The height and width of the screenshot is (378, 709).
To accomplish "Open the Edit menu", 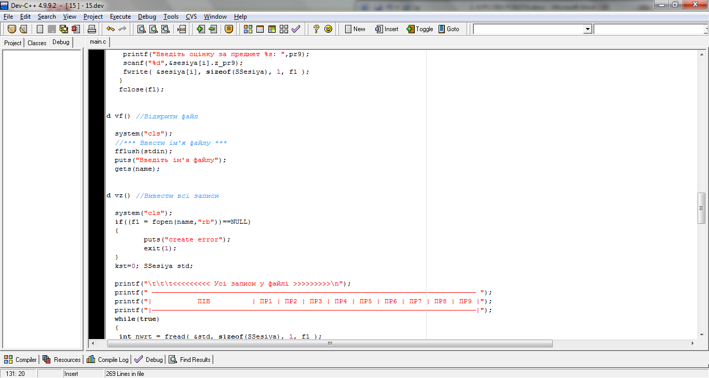I will pyautogui.click(x=25, y=17).
